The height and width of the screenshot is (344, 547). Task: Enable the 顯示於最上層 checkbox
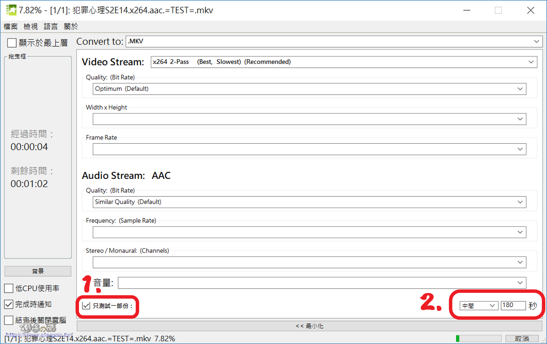(x=12, y=43)
